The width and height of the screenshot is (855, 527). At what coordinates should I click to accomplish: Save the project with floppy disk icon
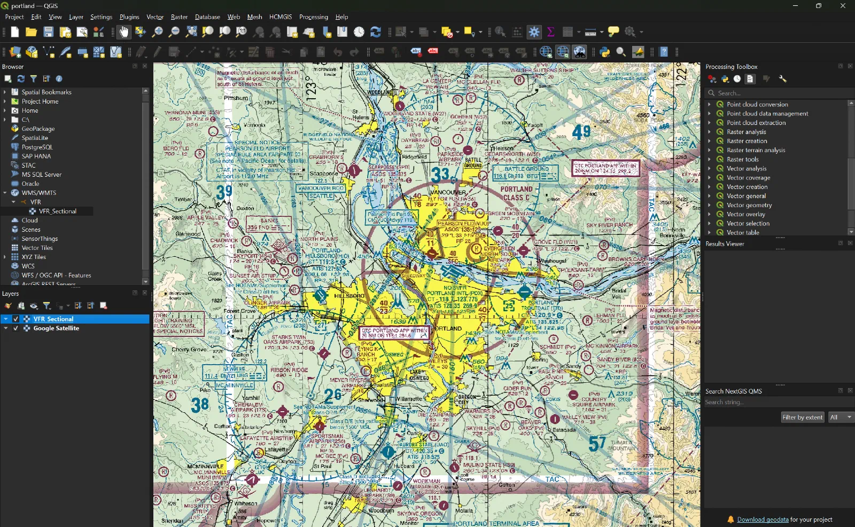click(x=48, y=32)
